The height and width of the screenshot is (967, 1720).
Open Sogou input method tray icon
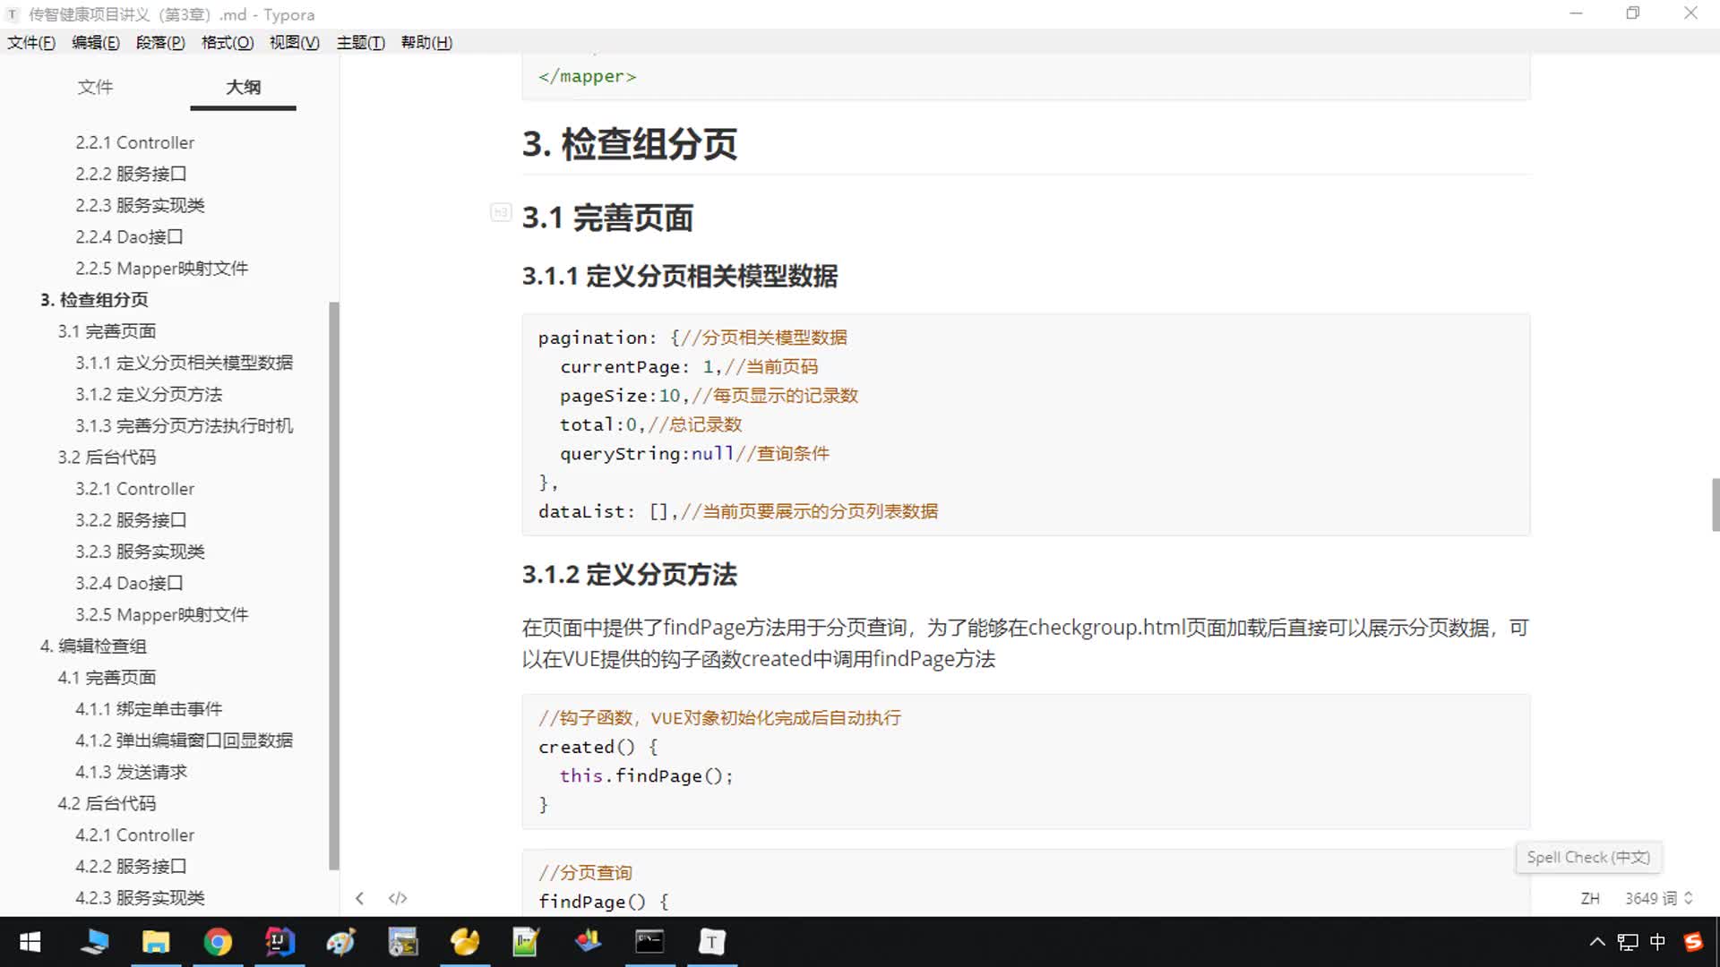click(1693, 942)
